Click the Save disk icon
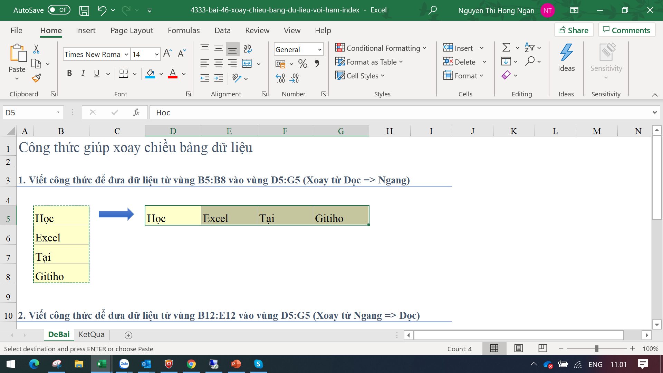The image size is (663, 373). pos(84,10)
